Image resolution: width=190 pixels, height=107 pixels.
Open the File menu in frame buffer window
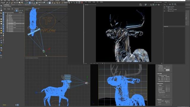pos(86,2)
